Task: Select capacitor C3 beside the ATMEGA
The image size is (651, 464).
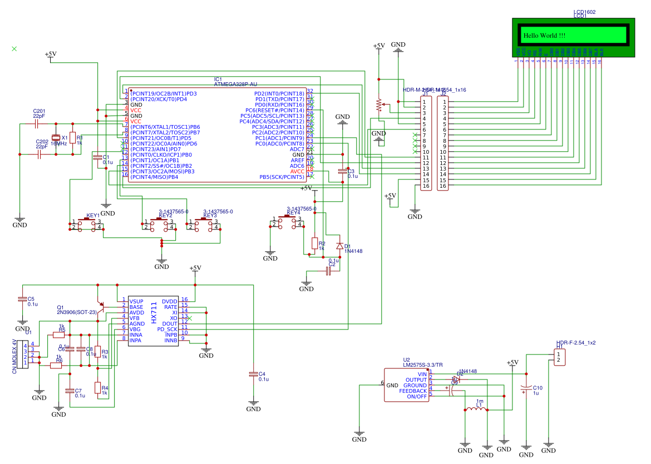Action: click(x=343, y=171)
